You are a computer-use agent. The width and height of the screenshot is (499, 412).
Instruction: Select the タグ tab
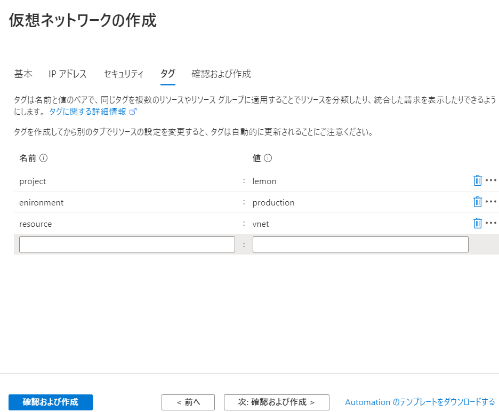tap(168, 74)
